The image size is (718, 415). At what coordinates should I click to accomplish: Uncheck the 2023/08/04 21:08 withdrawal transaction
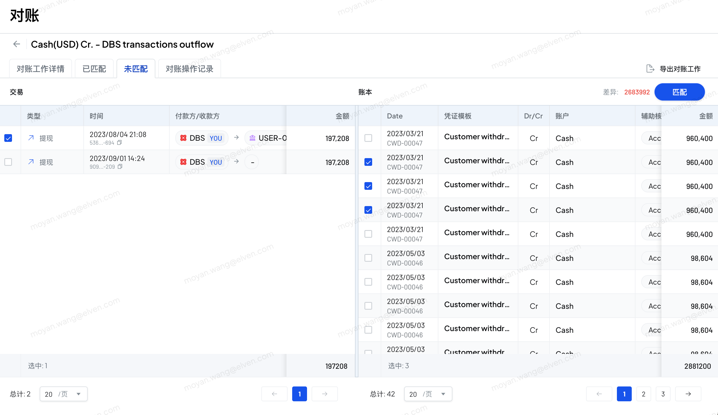coord(8,138)
